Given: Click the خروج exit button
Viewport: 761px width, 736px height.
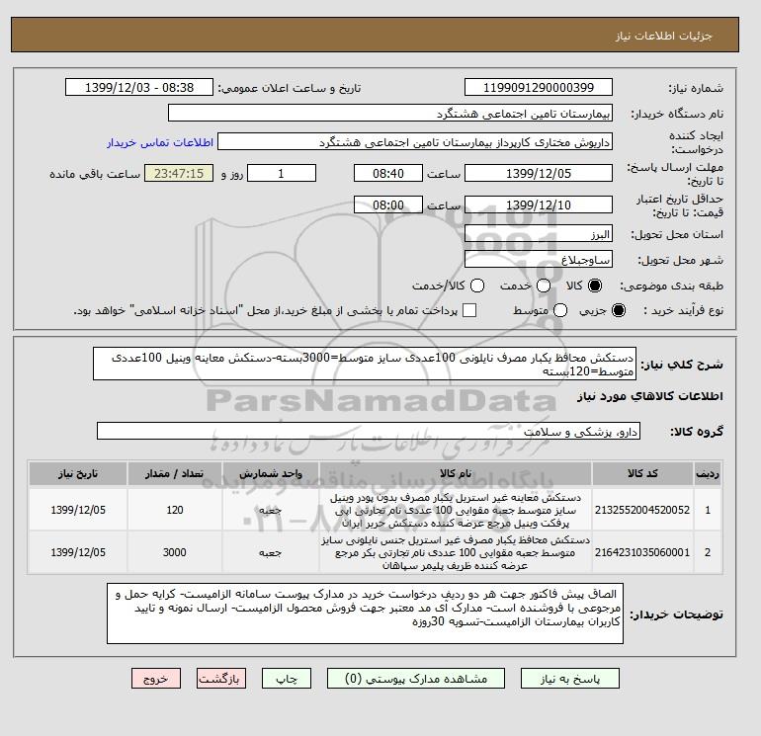Looking at the screenshot, I should pos(156,679).
